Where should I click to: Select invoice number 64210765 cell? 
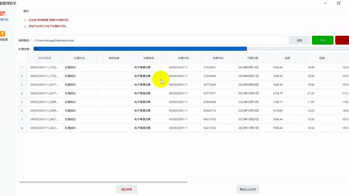tap(218, 128)
